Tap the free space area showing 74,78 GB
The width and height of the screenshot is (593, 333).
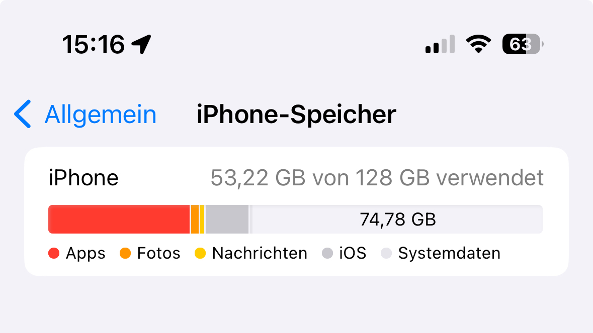click(397, 219)
